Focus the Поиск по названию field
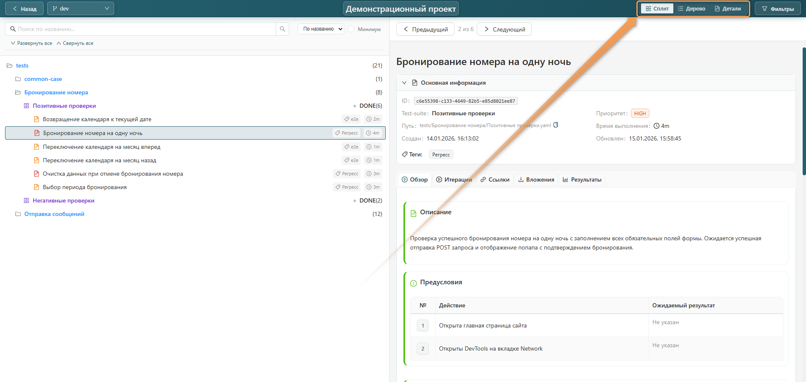The image size is (806, 382). [143, 29]
